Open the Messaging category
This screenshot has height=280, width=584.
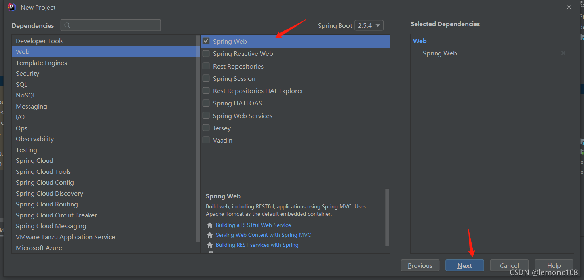(x=104, y=106)
